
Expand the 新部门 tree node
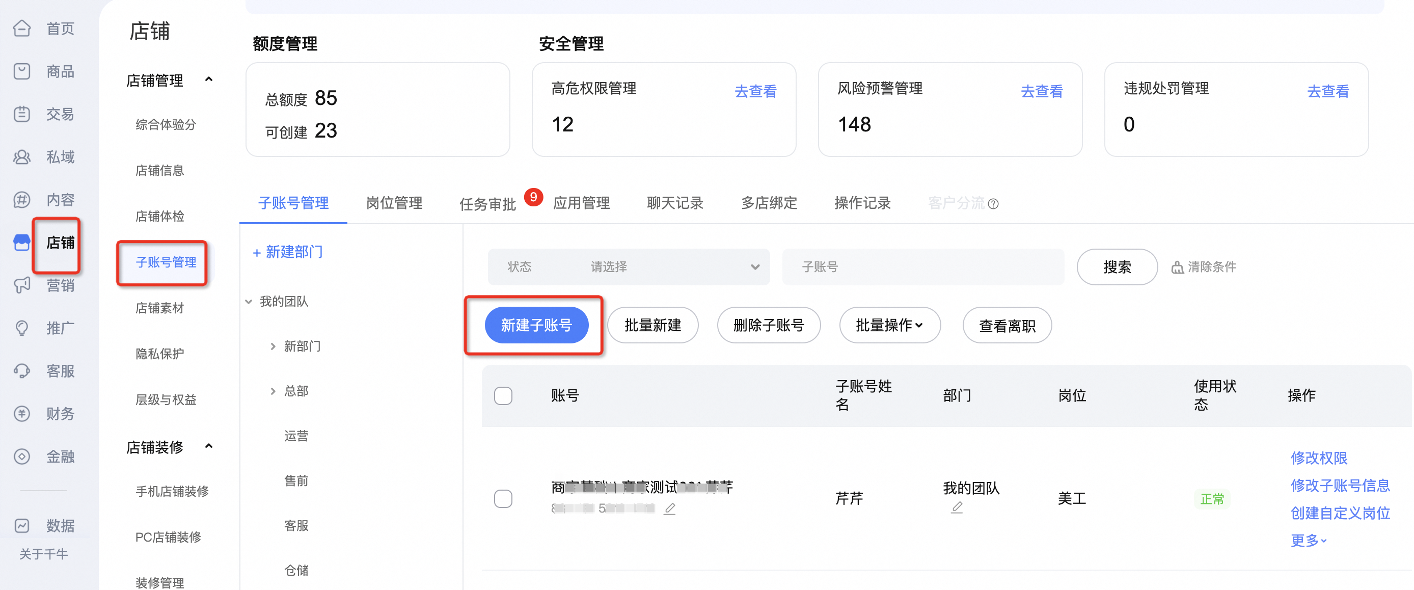coord(273,346)
